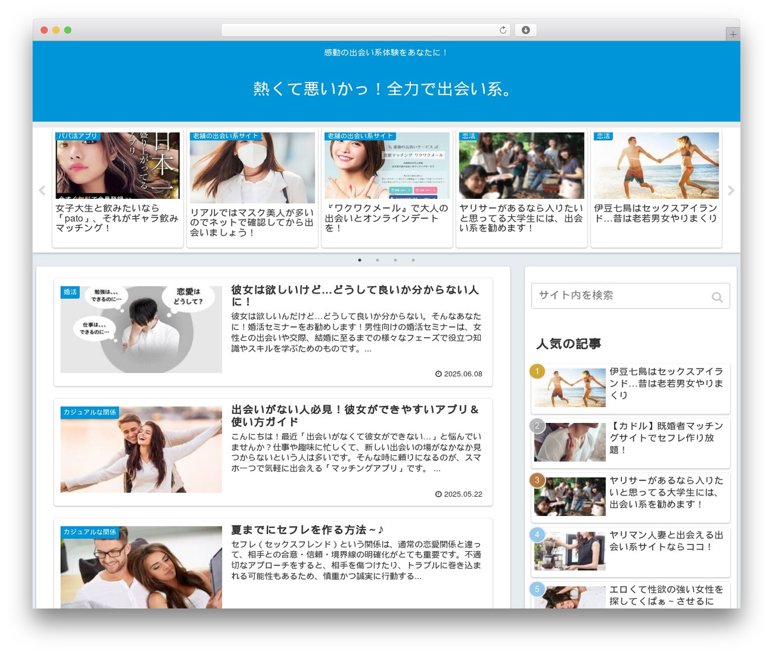Image resolution: width=773 pixels, height=655 pixels.
Task: Click カジュアルな関係 tag on 出会いがない人必見 article
Action: [90, 412]
